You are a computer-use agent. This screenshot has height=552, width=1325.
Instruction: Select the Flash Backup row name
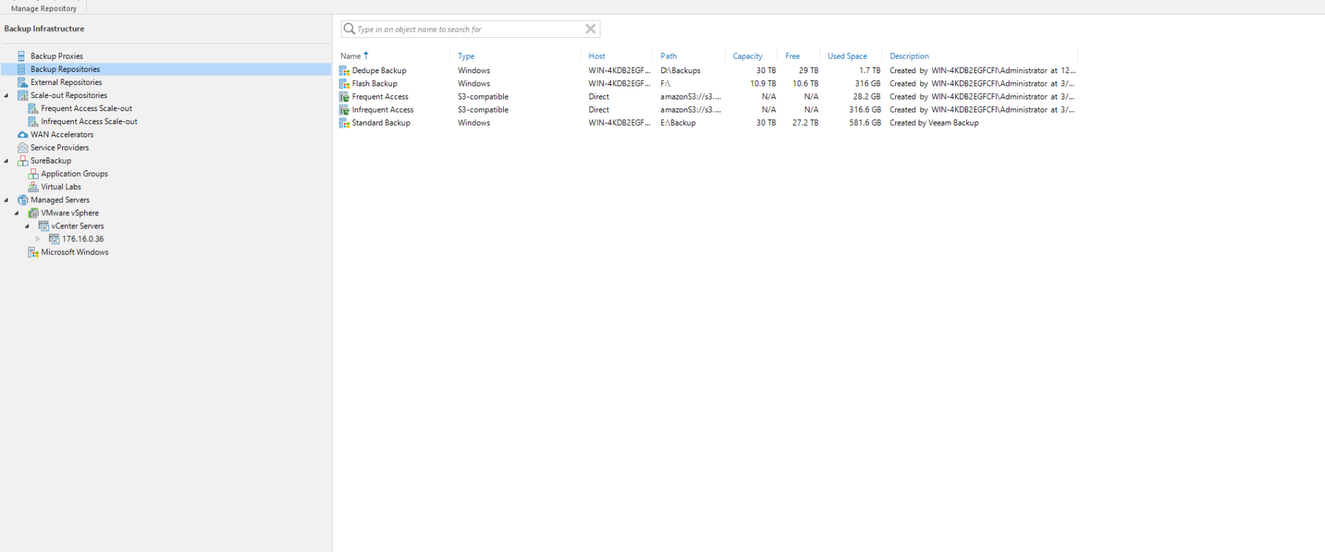coord(375,83)
